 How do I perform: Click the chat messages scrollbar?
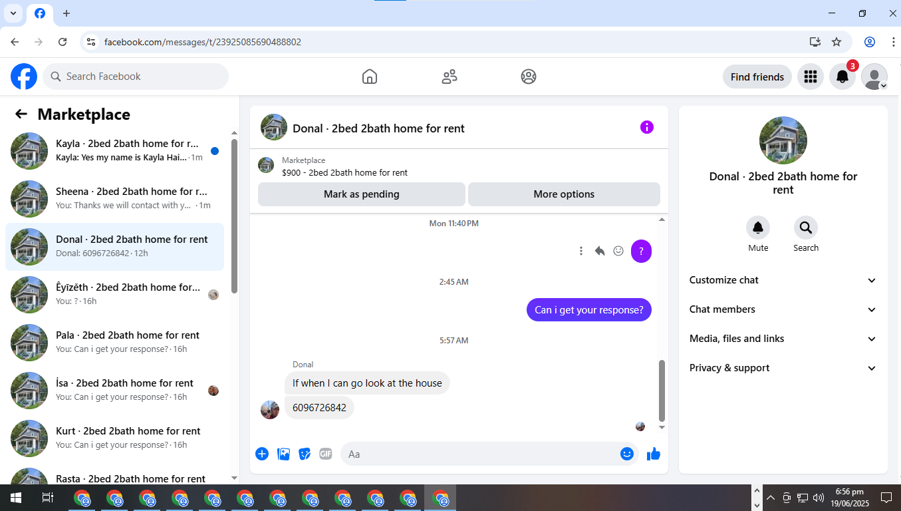662,390
